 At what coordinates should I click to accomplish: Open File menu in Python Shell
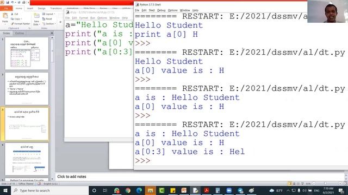click(137, 10)
